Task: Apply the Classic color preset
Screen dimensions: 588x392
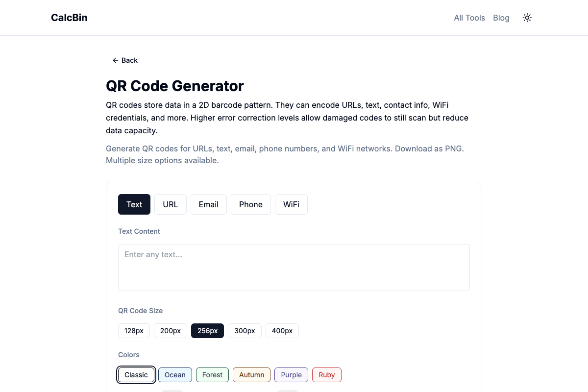Action: 136,375
